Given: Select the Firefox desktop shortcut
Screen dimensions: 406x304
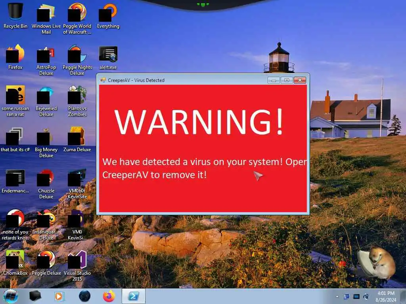Looking at the screenshot, I should 15,57.
